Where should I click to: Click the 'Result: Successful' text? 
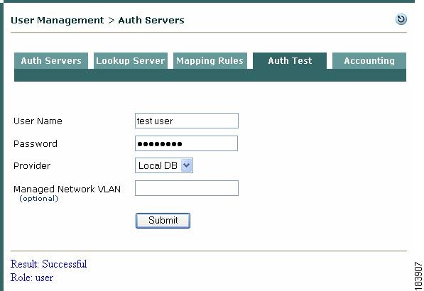pos(49,264)
